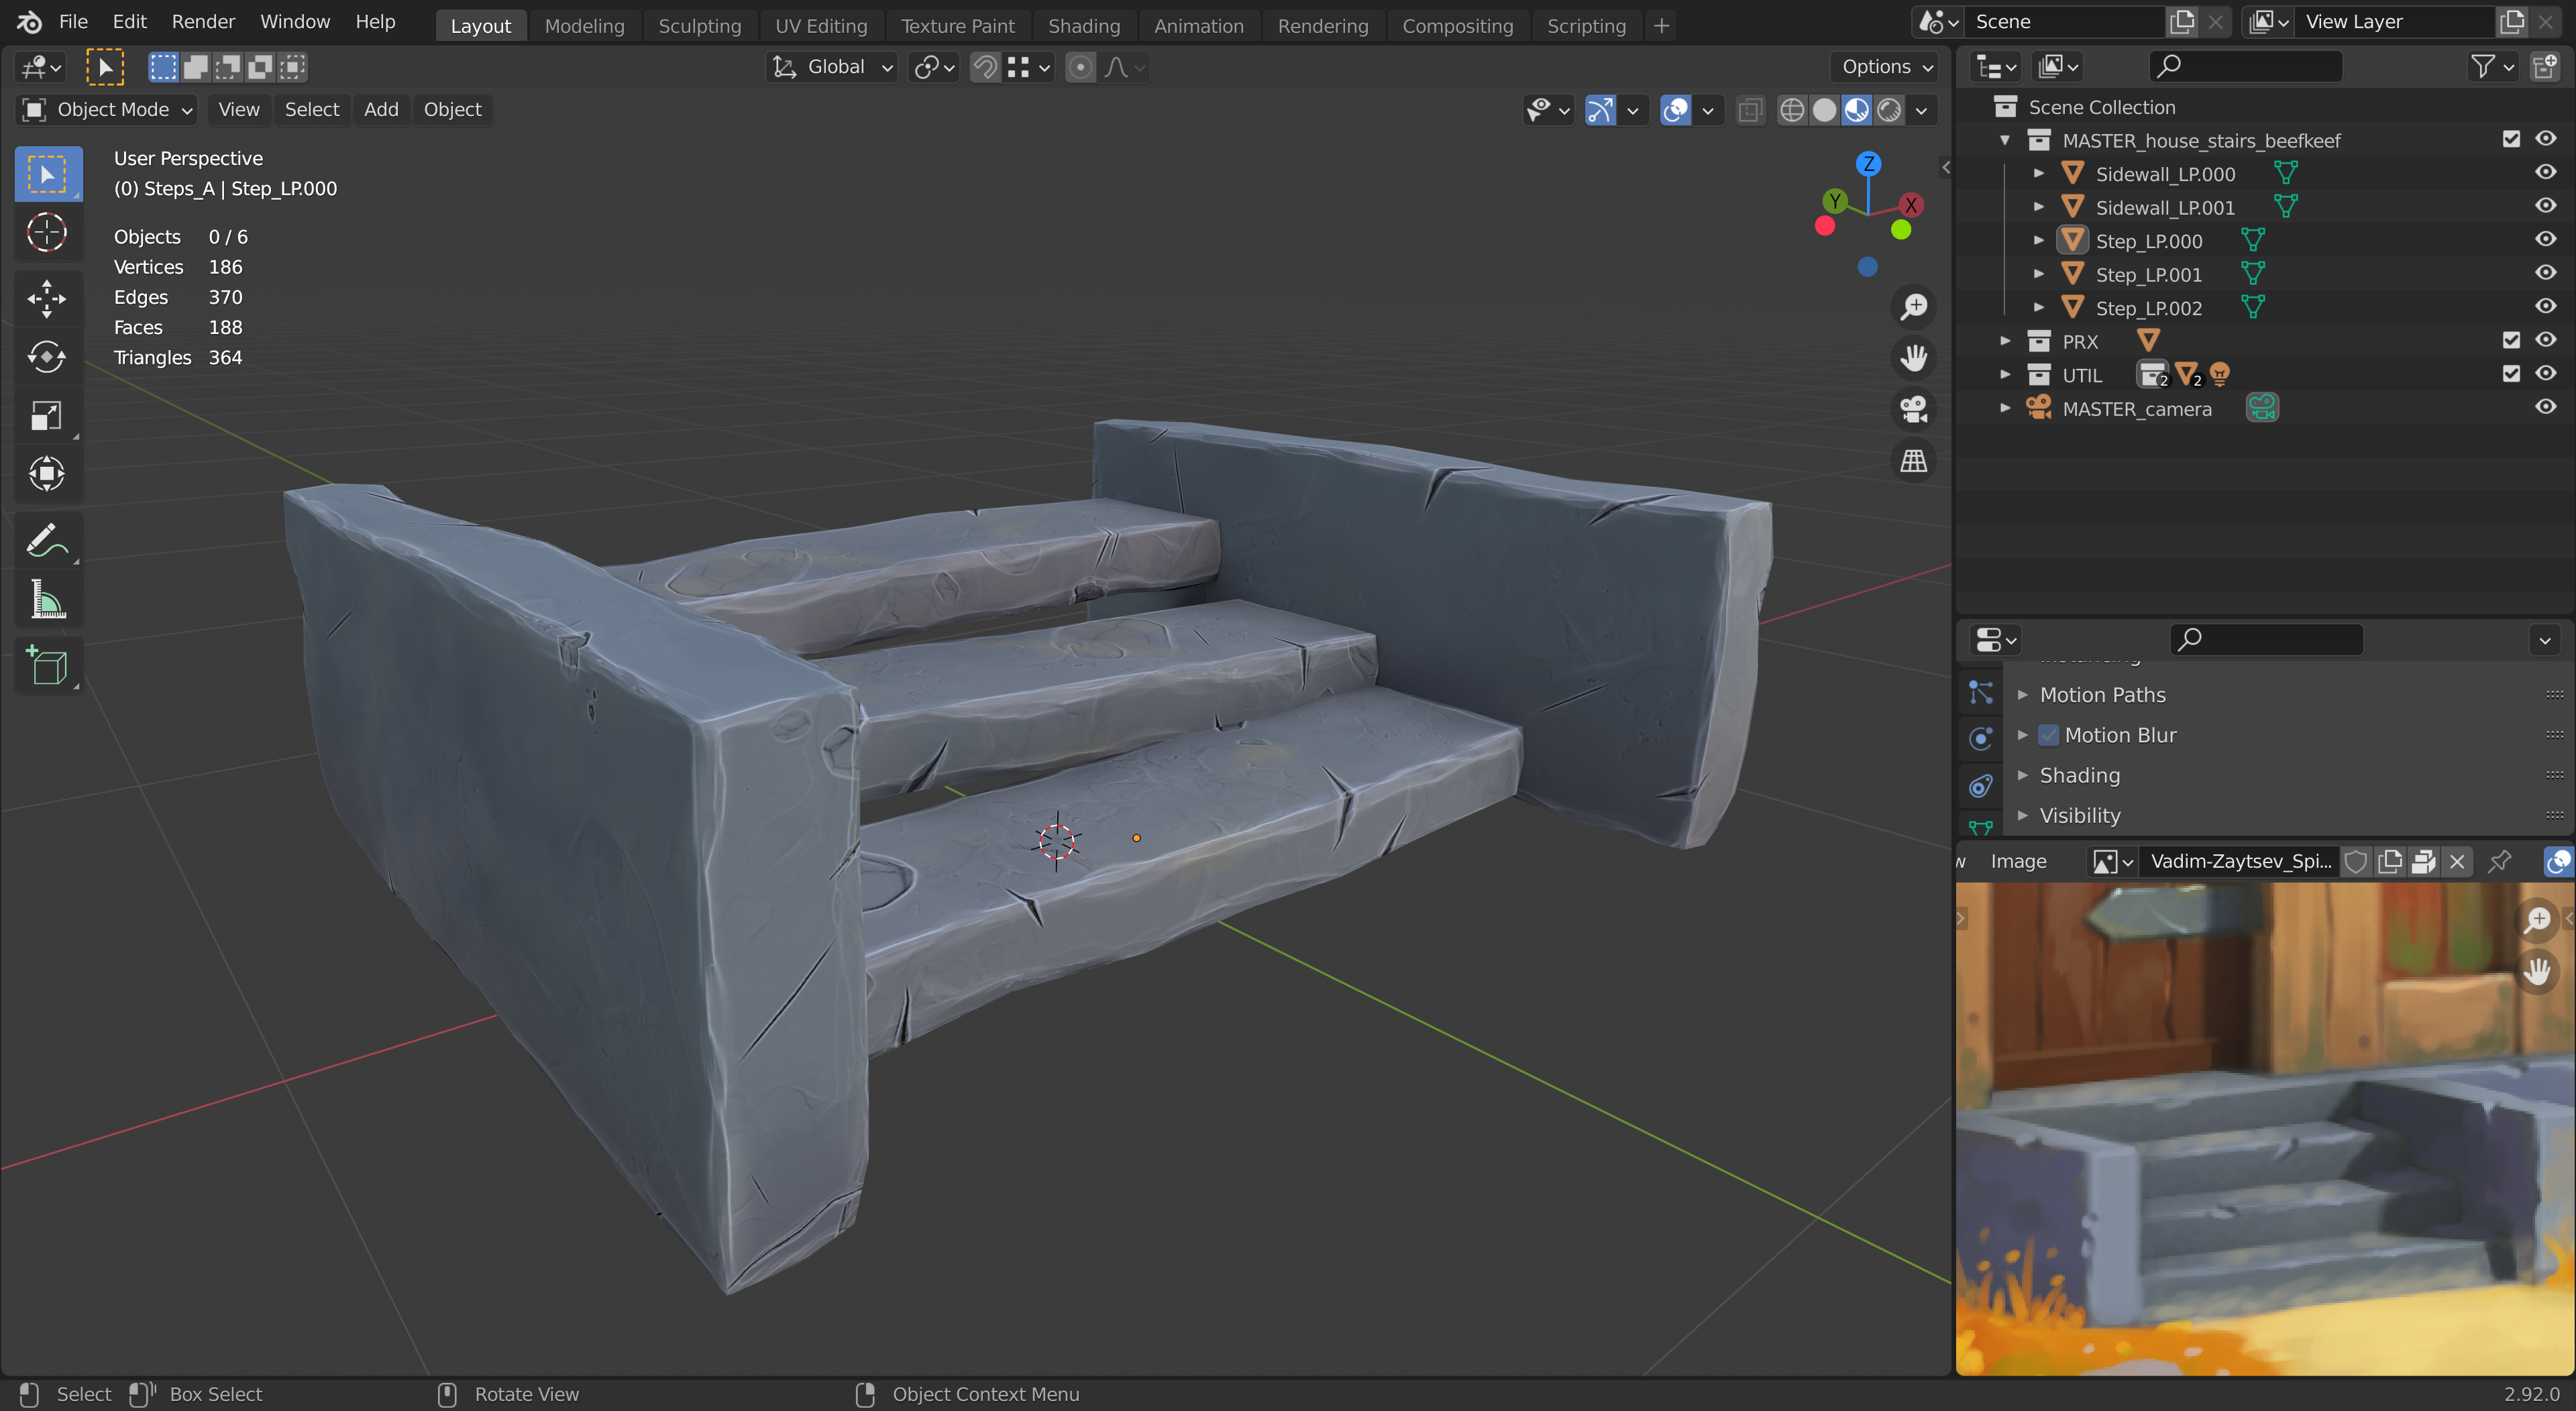Screen dimensions: 2576x1411
Task: Toggle camera view in viewport
Action: [1913, 409]
